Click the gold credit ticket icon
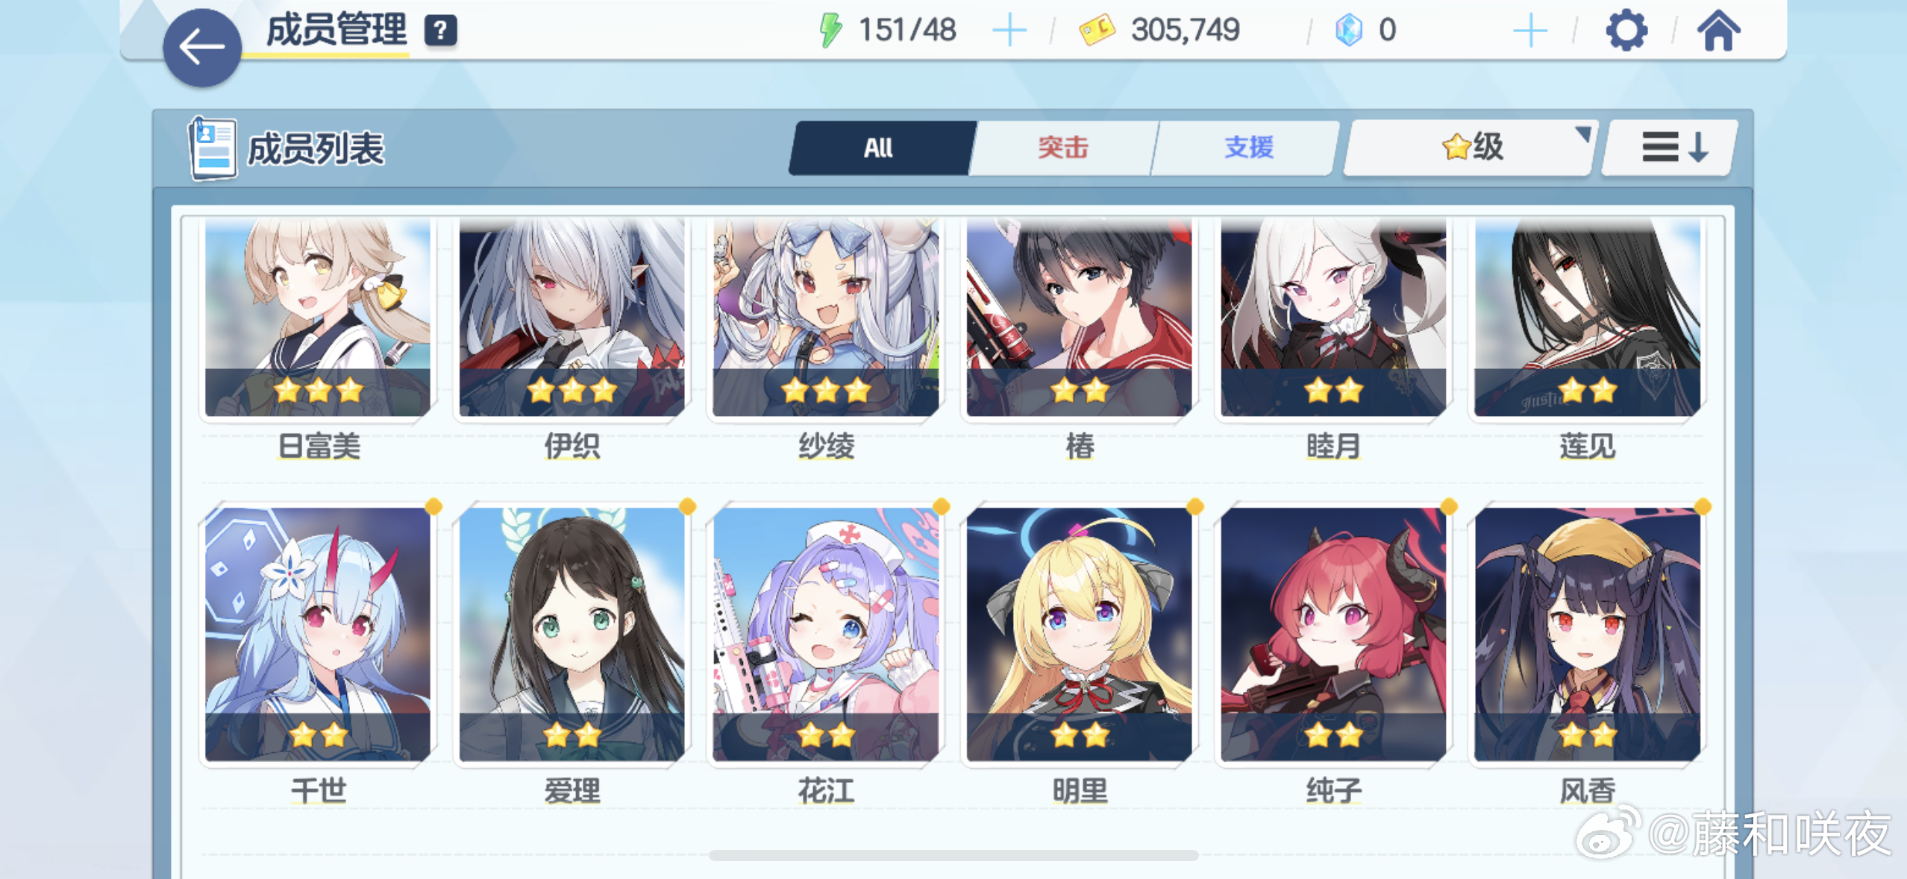This screenshot has height=879, width=1907. 1097,31
